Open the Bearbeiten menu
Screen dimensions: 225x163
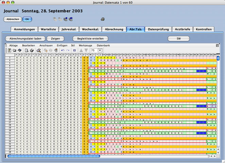tap(29, 45)
